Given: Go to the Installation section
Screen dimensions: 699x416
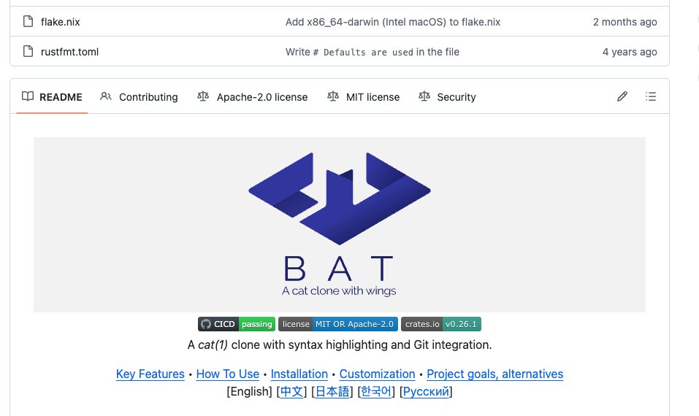Looking at the screenshot, I should (x=299, y=374).
